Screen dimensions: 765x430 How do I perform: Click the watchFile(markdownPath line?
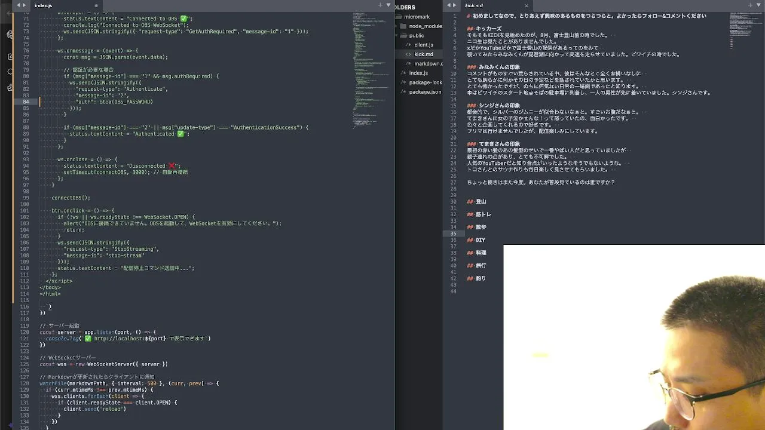(129, 383)
